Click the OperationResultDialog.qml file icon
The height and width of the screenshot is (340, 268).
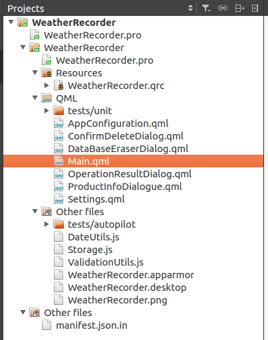click(59, 174)
